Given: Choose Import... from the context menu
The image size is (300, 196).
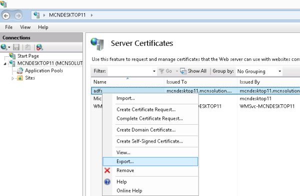Looking at the screenshot, I should point(150,98).
